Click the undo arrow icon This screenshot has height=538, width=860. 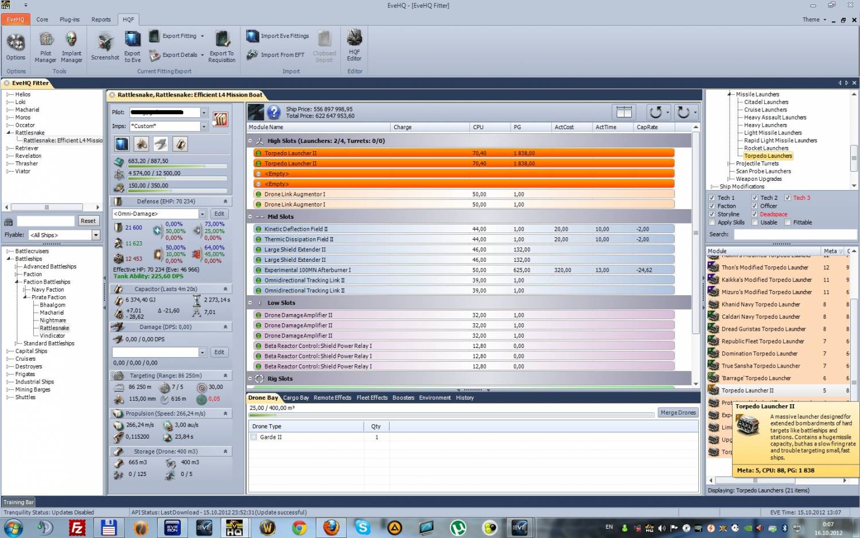pyautogui.click(x=656, y=112)
